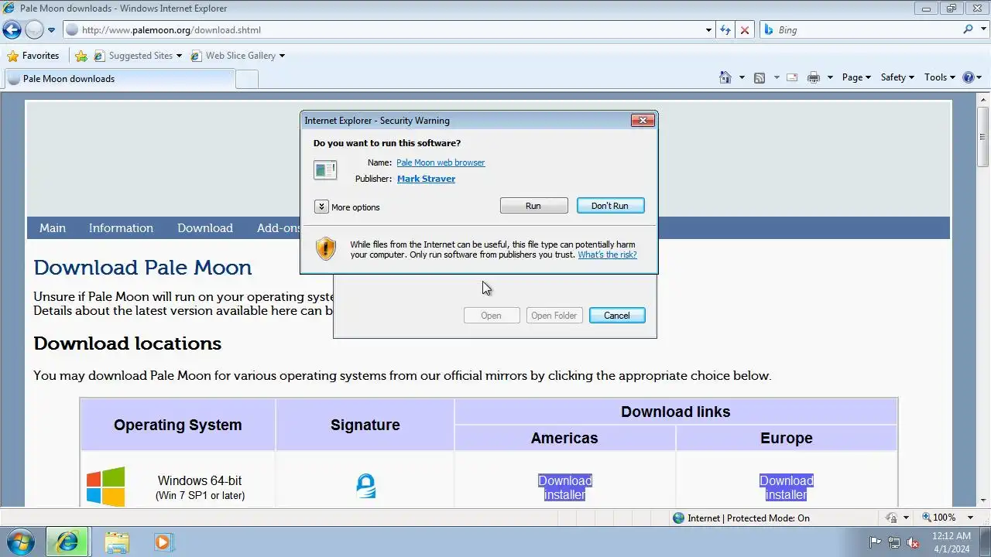Open the Download navigation item
The width and height of the screenshot is (991, 557).
pos(205,228)
